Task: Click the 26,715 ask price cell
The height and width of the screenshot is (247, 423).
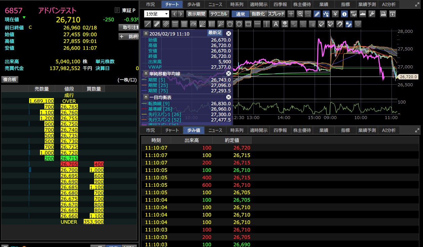Action: 69,158
